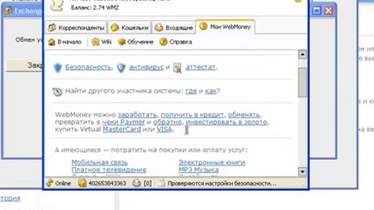Viewport: 374px width, 210px height.
Task: Open the аттестат link
Action: coord(200,67)
